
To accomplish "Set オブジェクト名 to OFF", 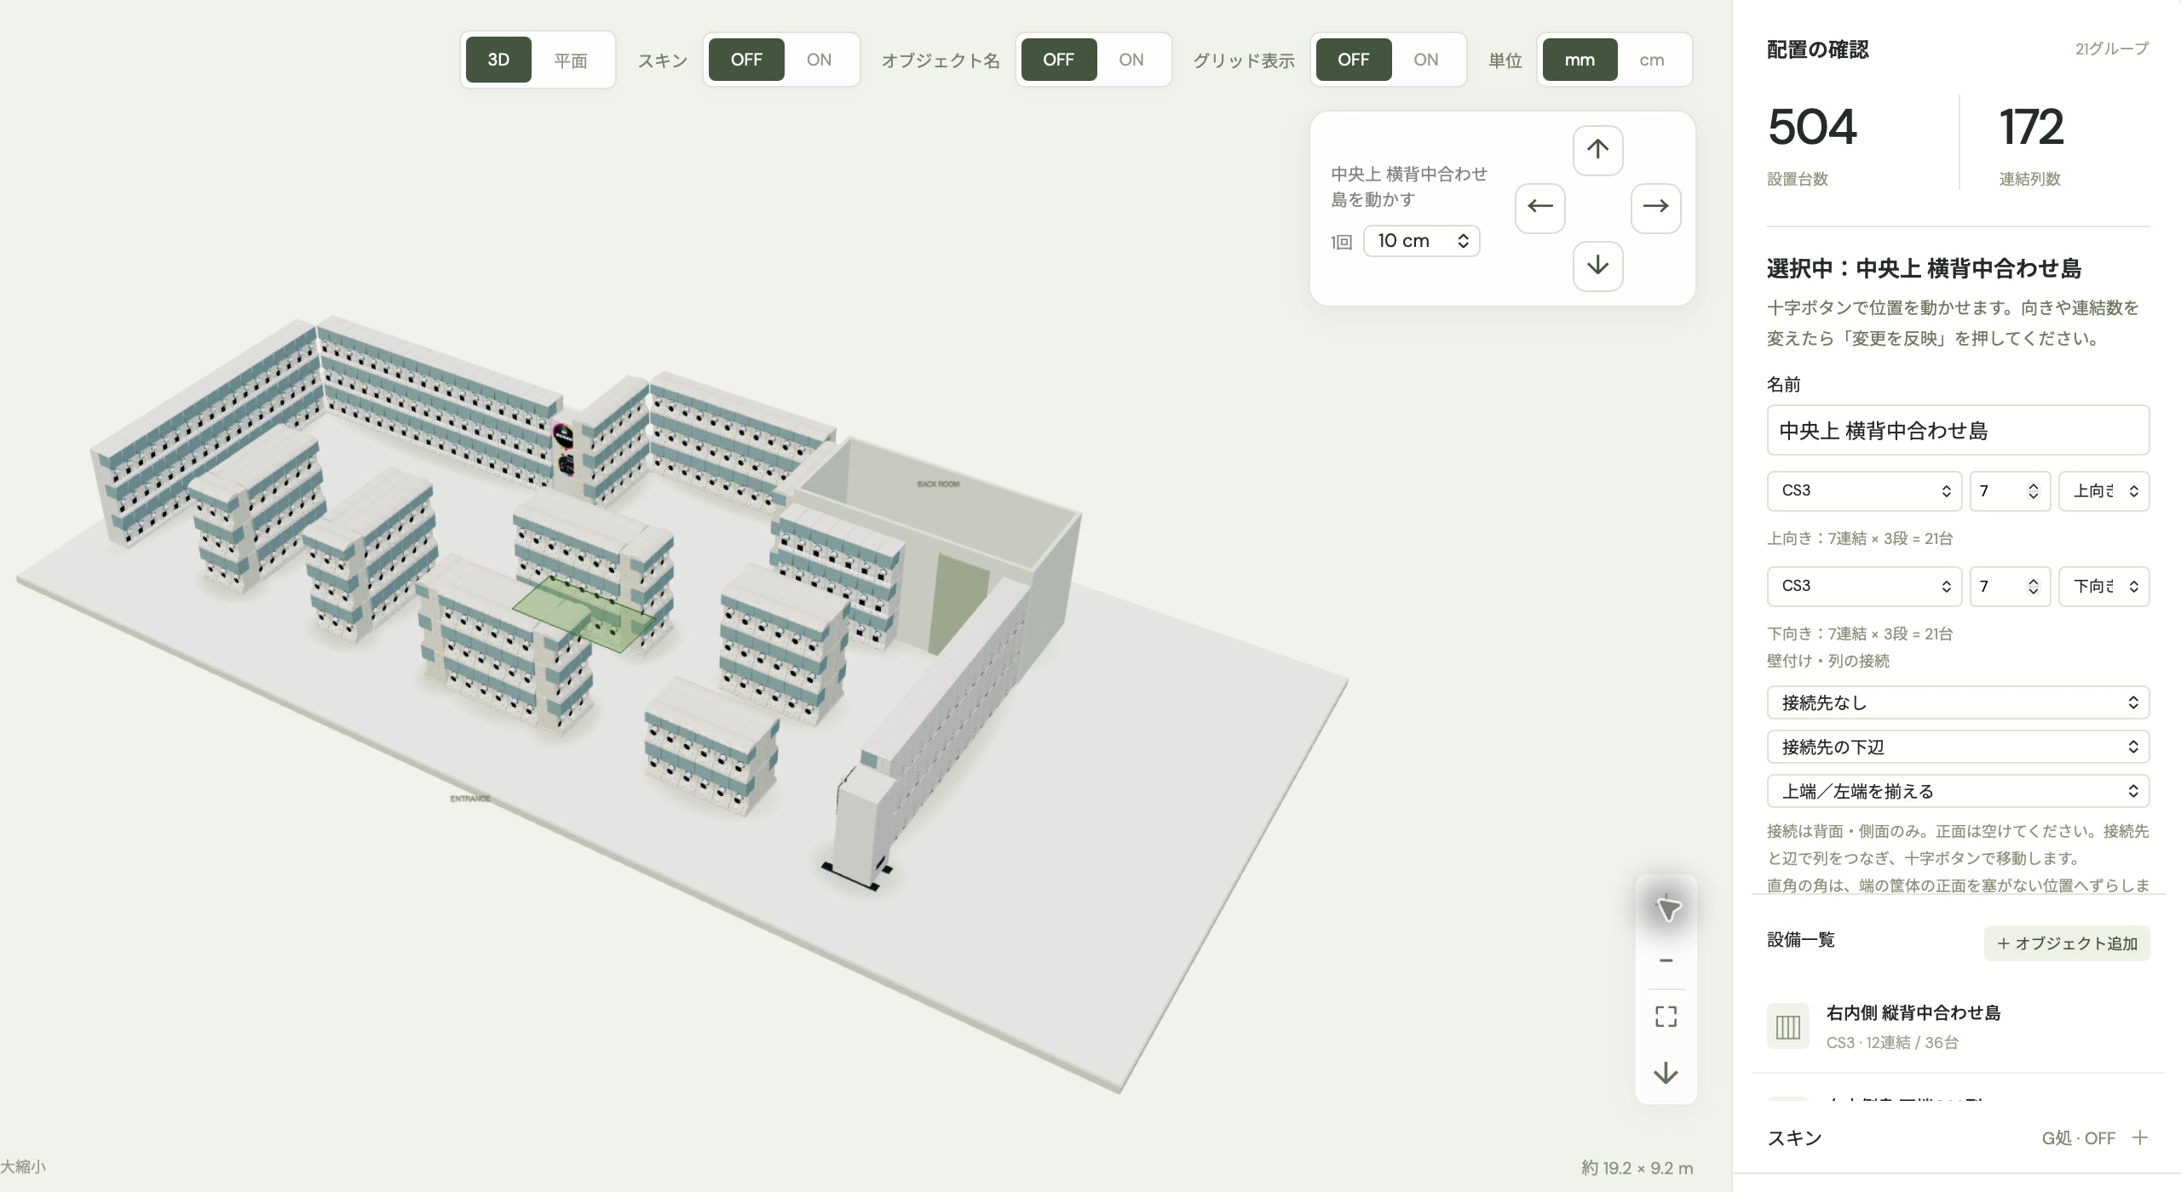I will click(1058, 60).
